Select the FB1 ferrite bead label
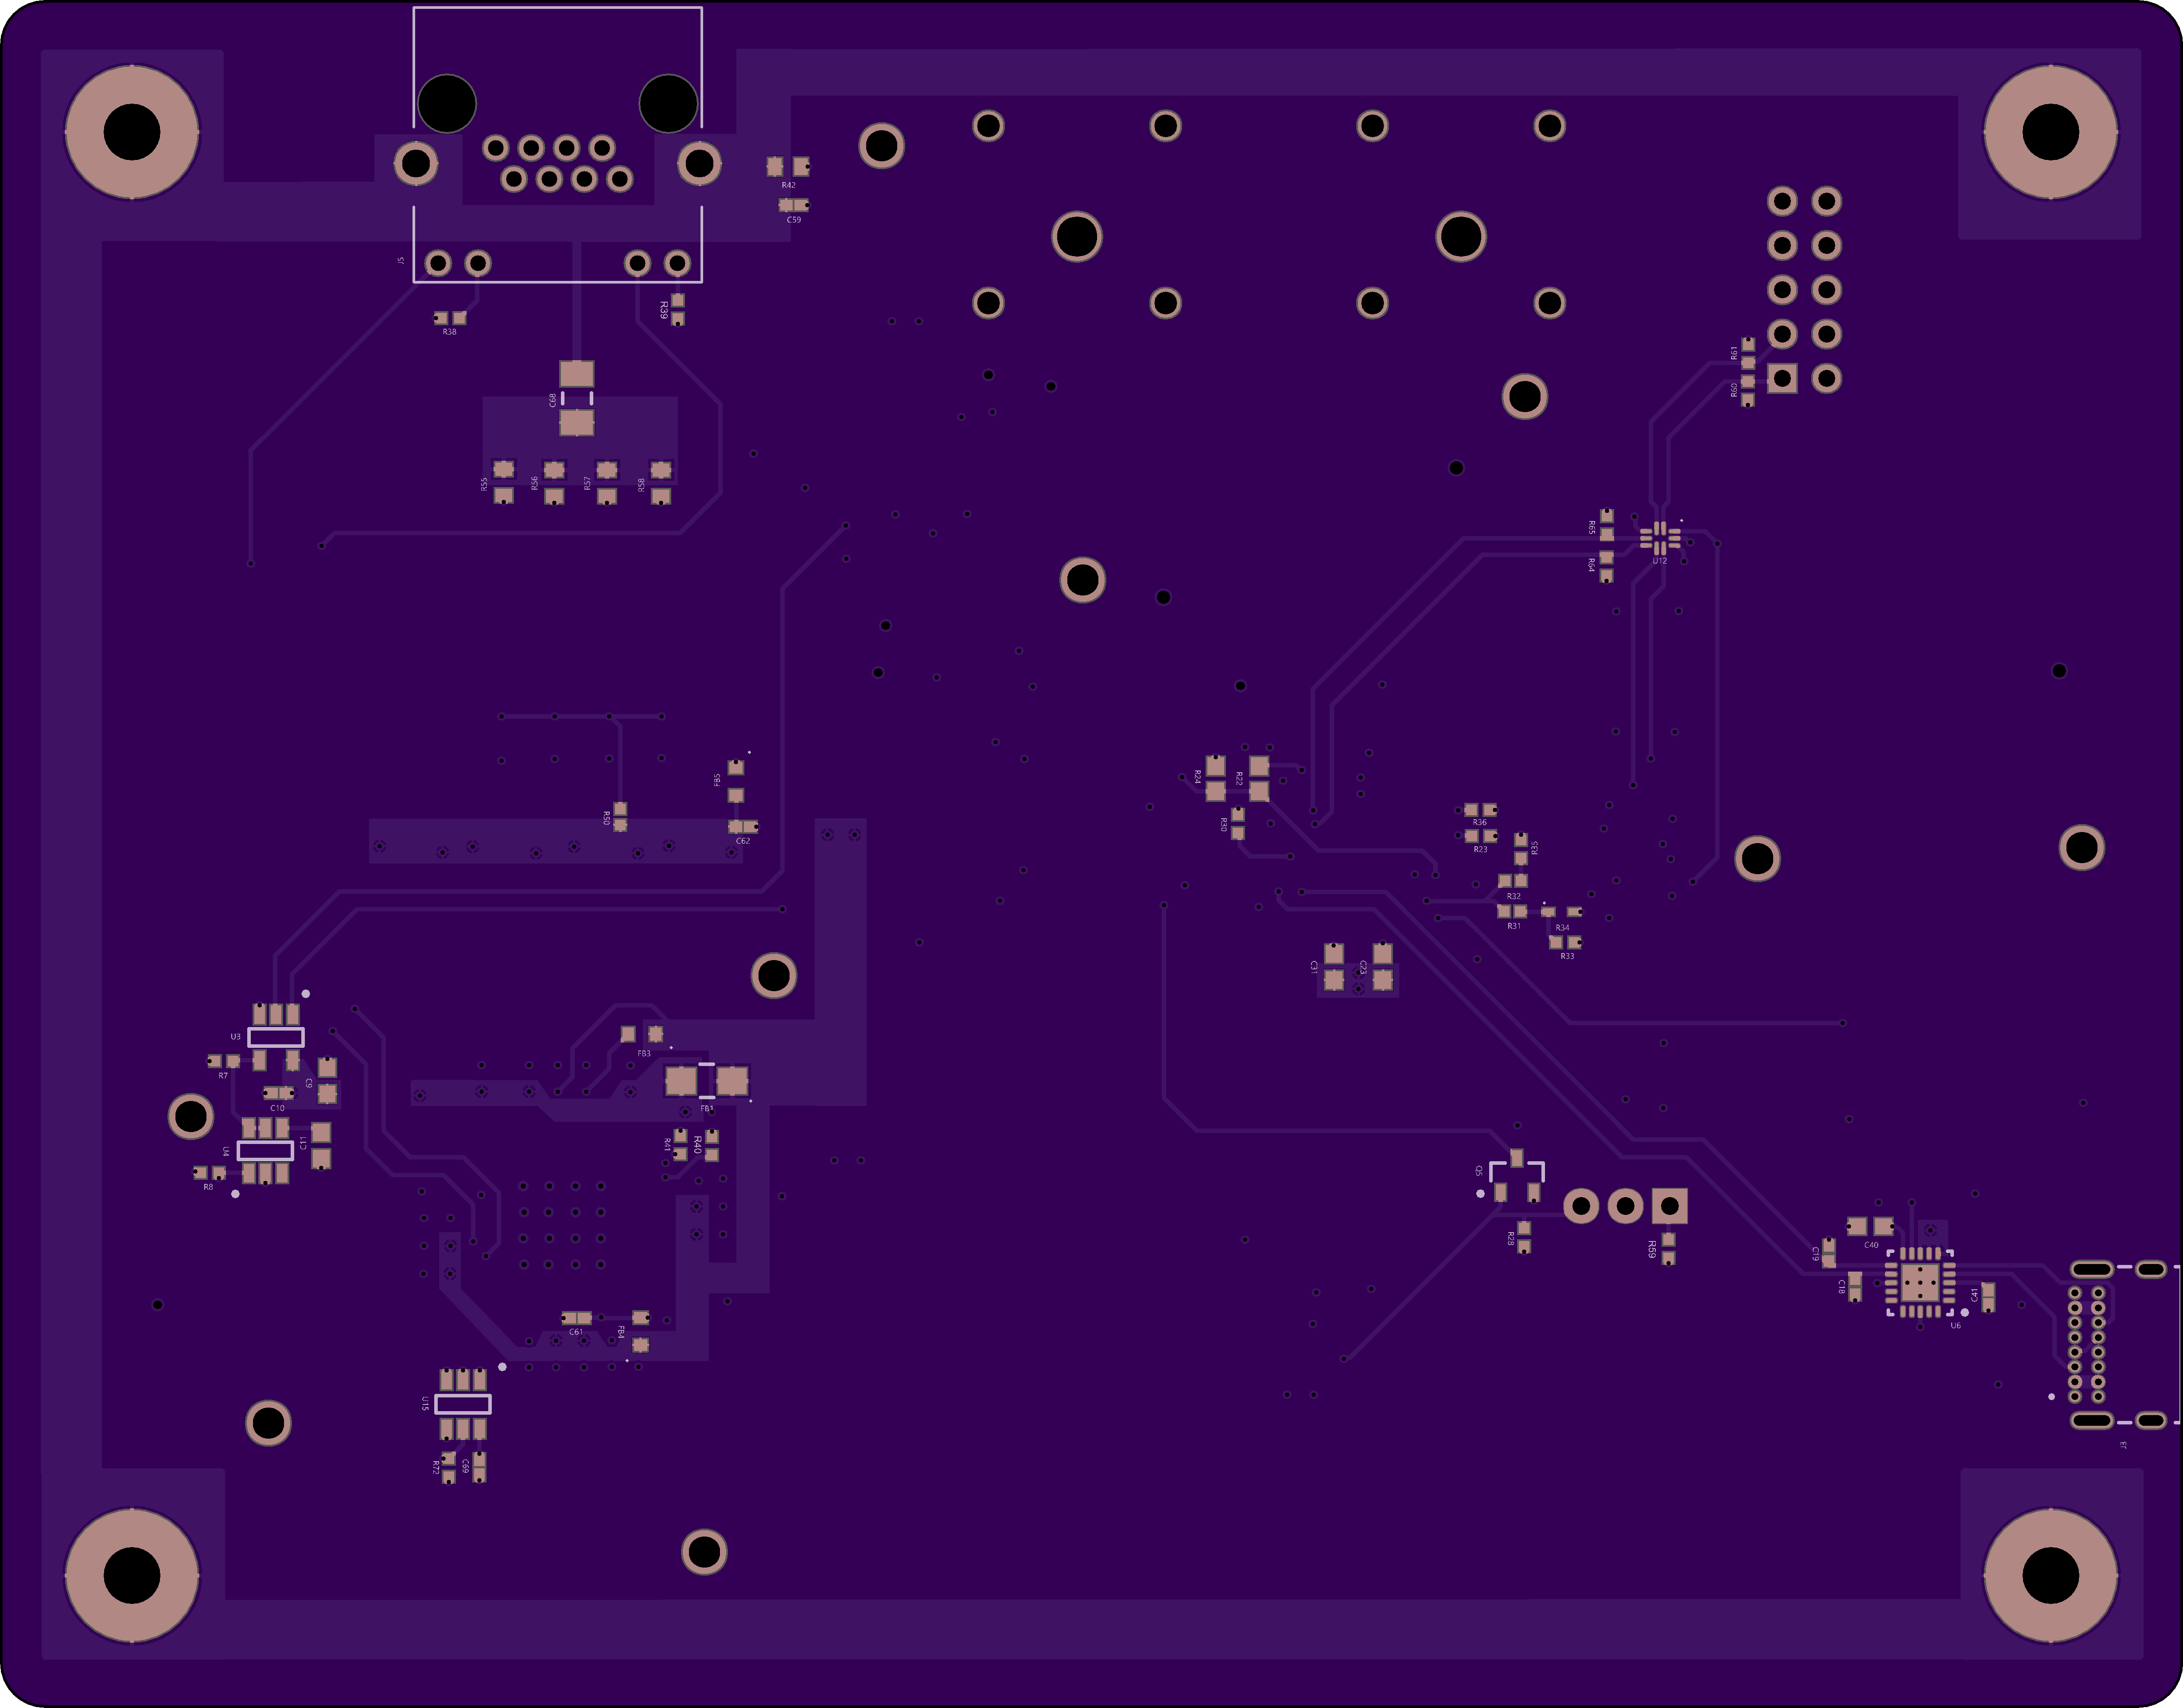Image resolution: width=2183 pixels, height=1708 pixels. [x=707, y=1109]
